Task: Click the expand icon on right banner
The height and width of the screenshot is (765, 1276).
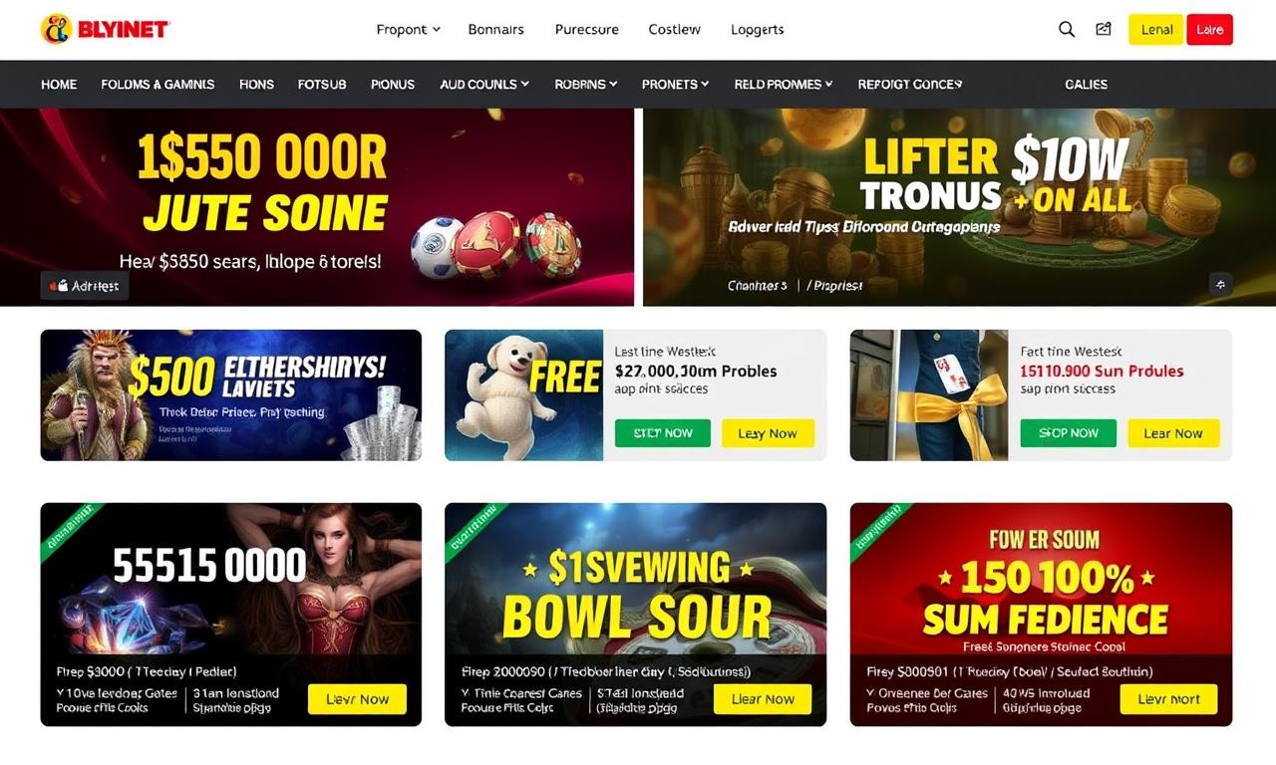Action: (1220, 284)
